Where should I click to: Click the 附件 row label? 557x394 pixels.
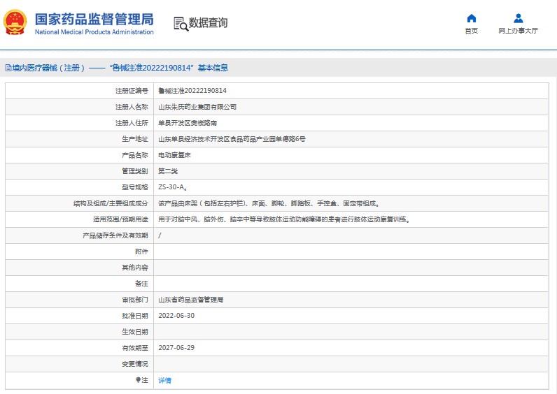(x=141, y=251)
